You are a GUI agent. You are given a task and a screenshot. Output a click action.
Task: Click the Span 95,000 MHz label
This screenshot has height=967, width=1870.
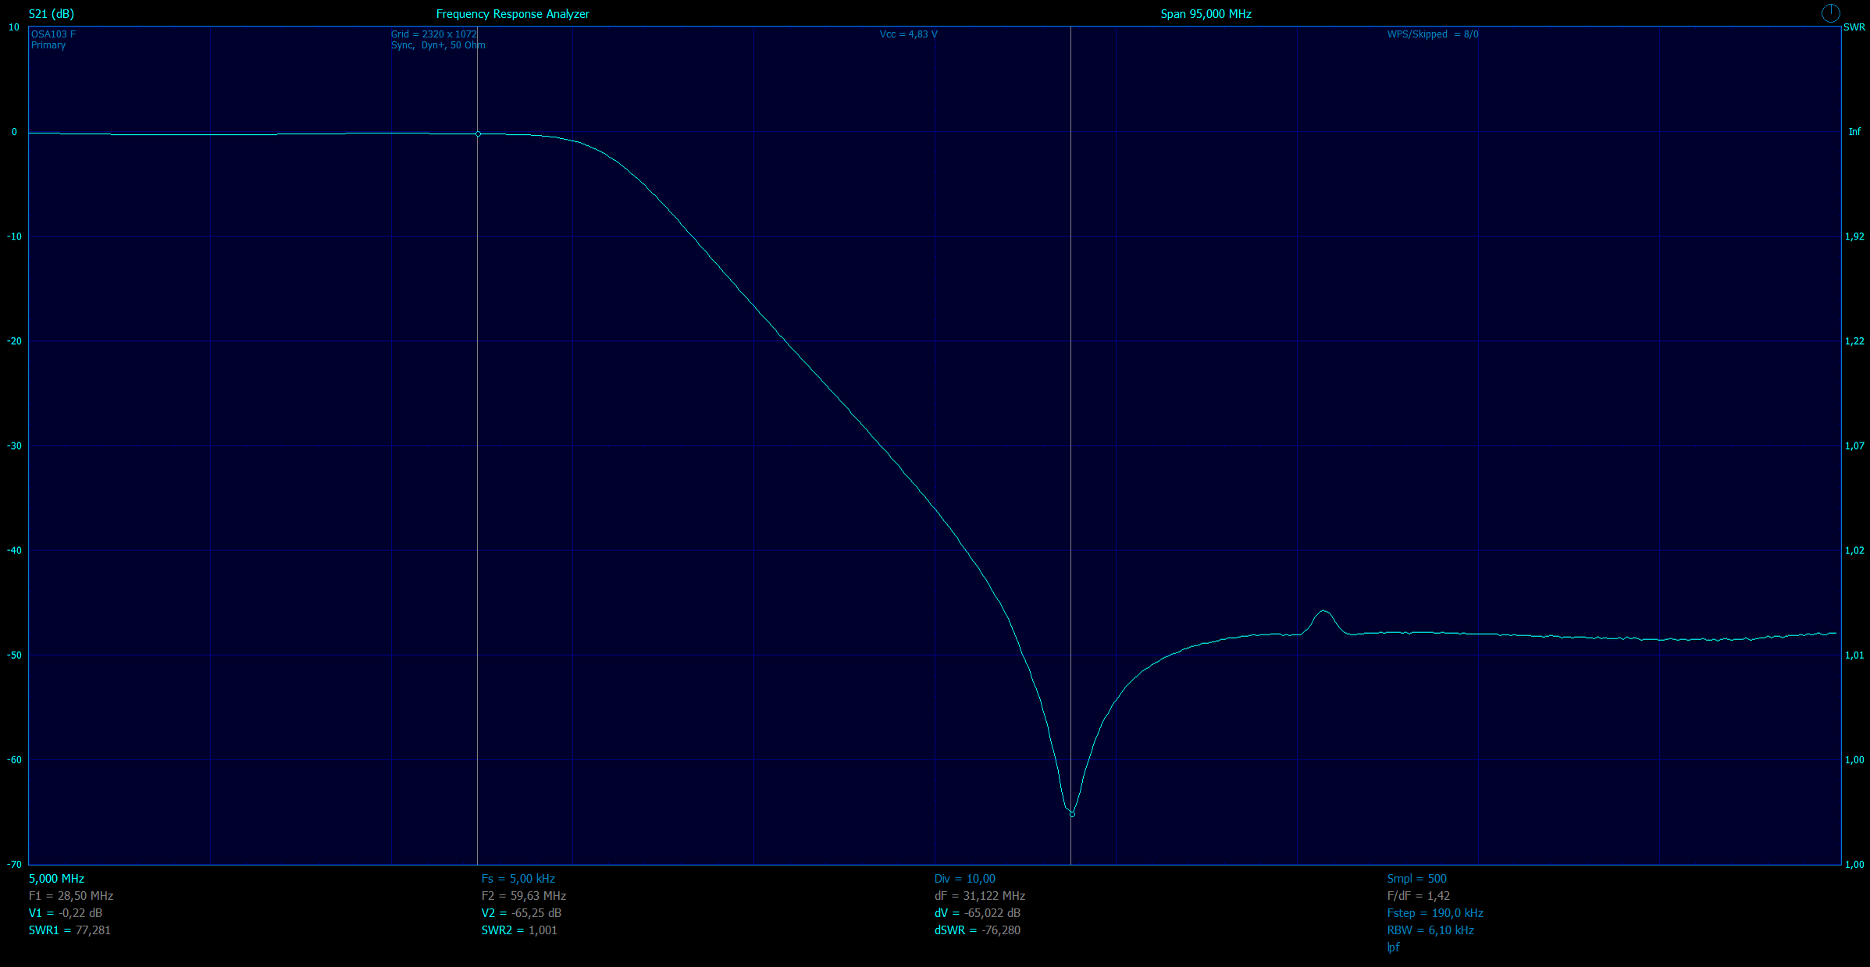click(1206, 14)
